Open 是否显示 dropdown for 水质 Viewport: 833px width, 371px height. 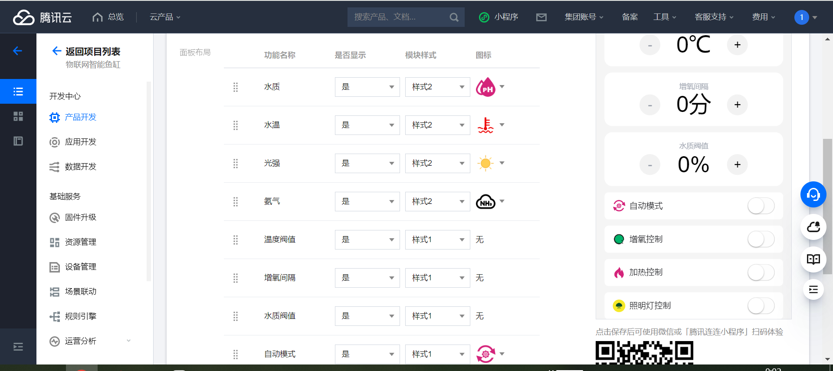[x=367, y=87]
